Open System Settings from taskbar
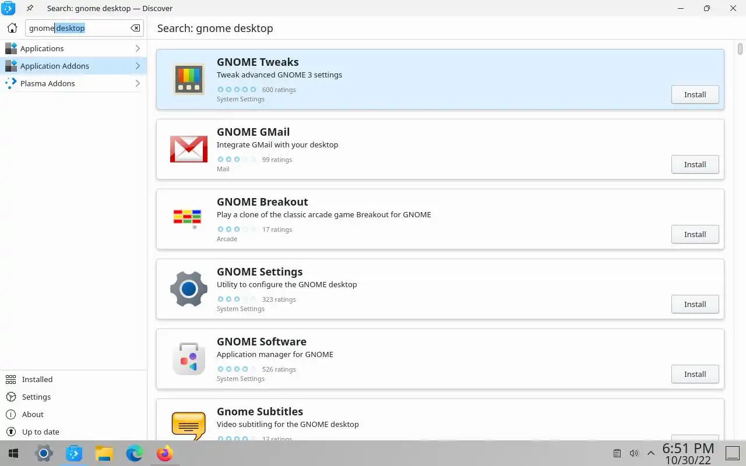 coord(44,453)
